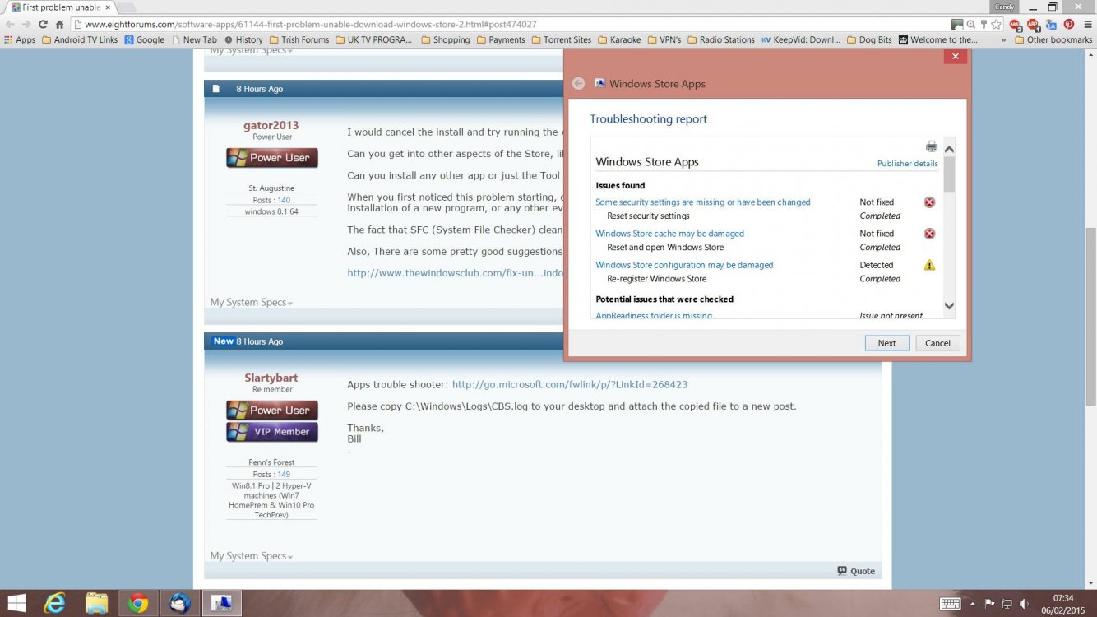Open the Chrome hamburger menu
1097x617 pixels.
tap(1086, 25)
